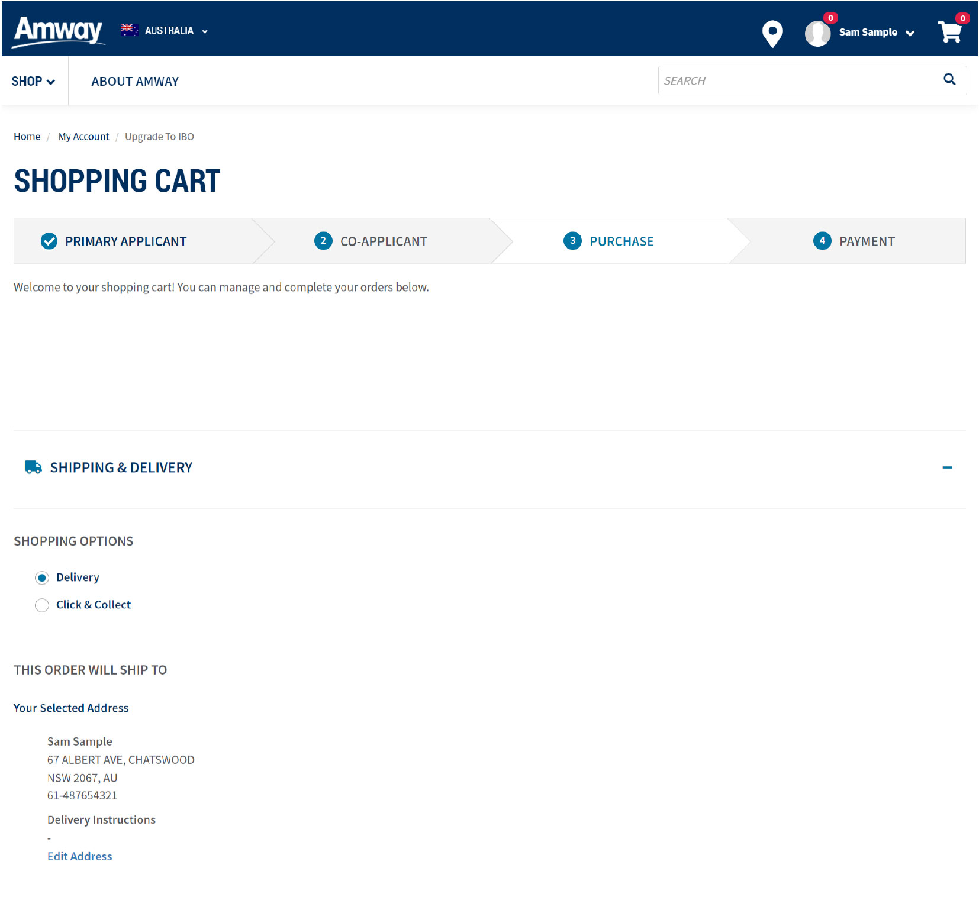
Task: Click the Amway logo
Action: tap(58, 31)
